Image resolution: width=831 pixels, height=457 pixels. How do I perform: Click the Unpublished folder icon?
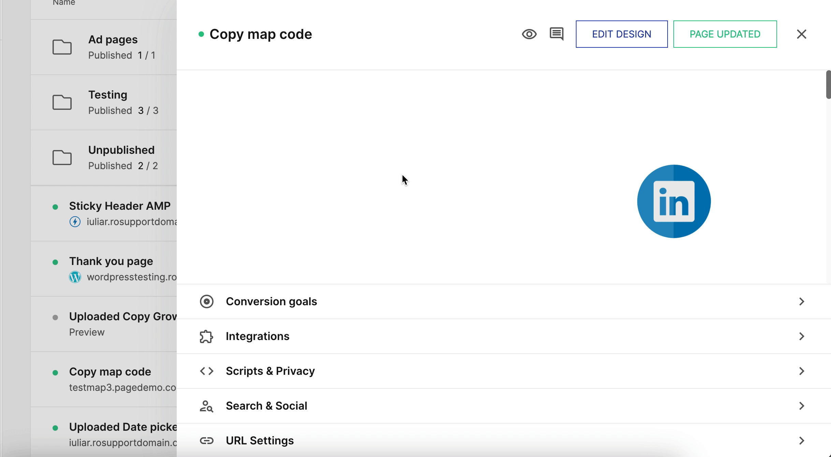pyautogui.click(x=62, y=158)
